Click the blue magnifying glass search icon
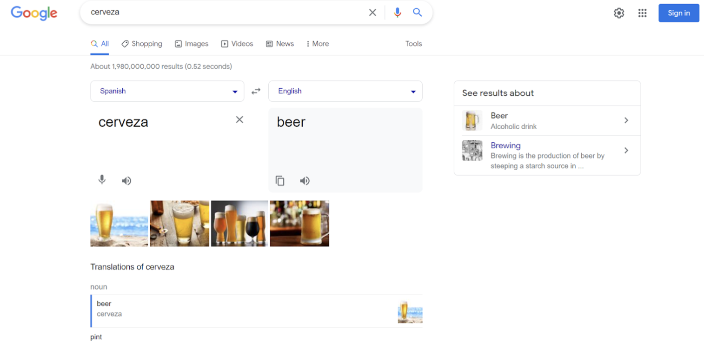Screen dimensions: 704x343 [x=418, y=13]
